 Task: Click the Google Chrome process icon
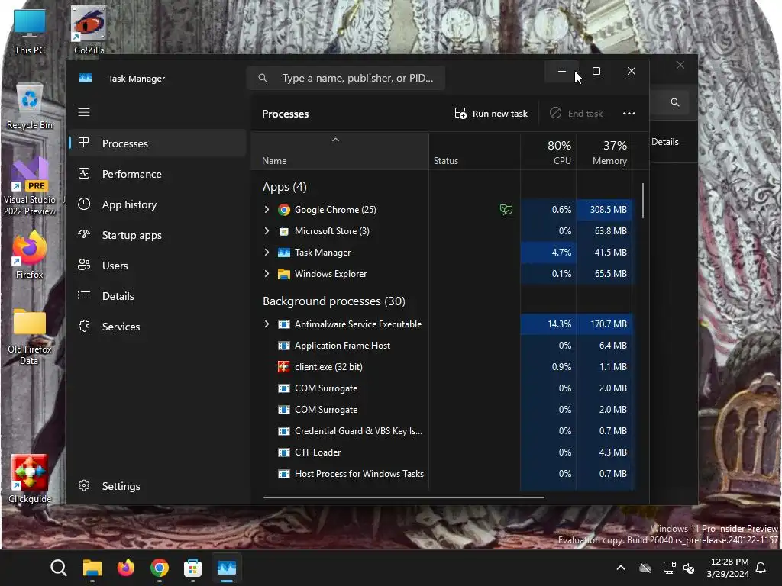pos(284,210)
